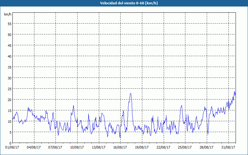Click the 04/08/17 date label
248x155 pixels.
[x=34, y=148]
